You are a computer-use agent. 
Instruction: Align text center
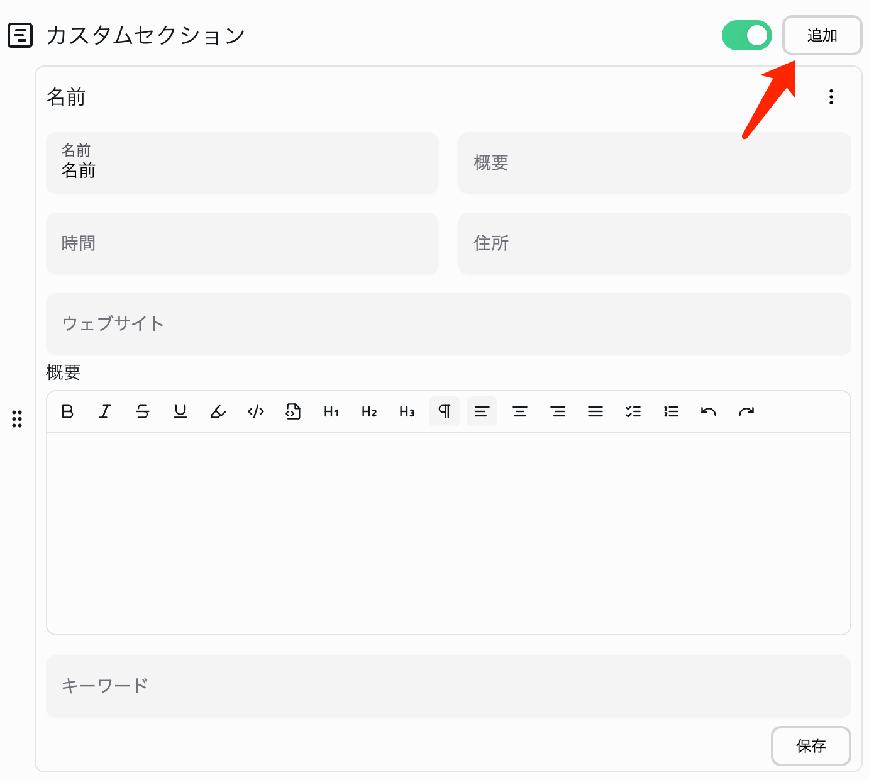520,411
